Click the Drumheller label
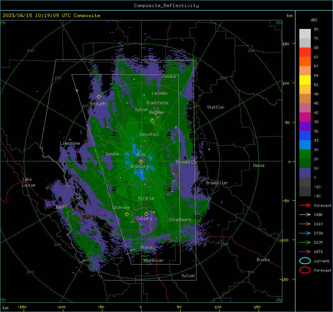The image size is (333, 312). (217, 183)
